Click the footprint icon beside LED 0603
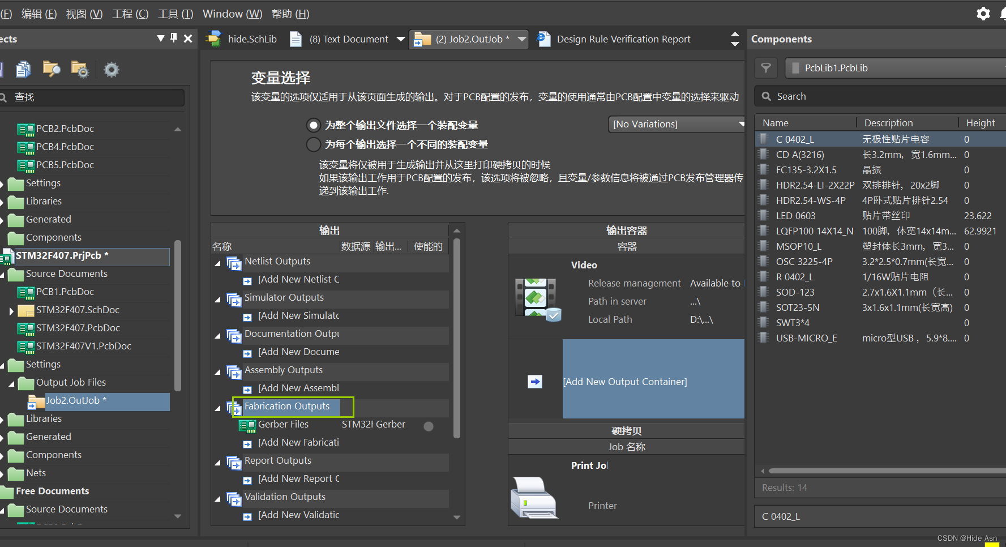1006x547 pixels. point(764,215)
